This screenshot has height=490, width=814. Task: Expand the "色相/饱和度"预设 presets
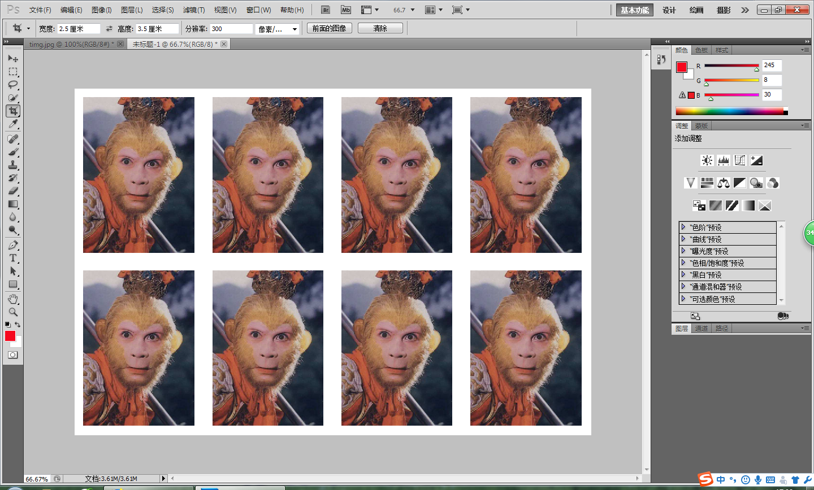683,263
